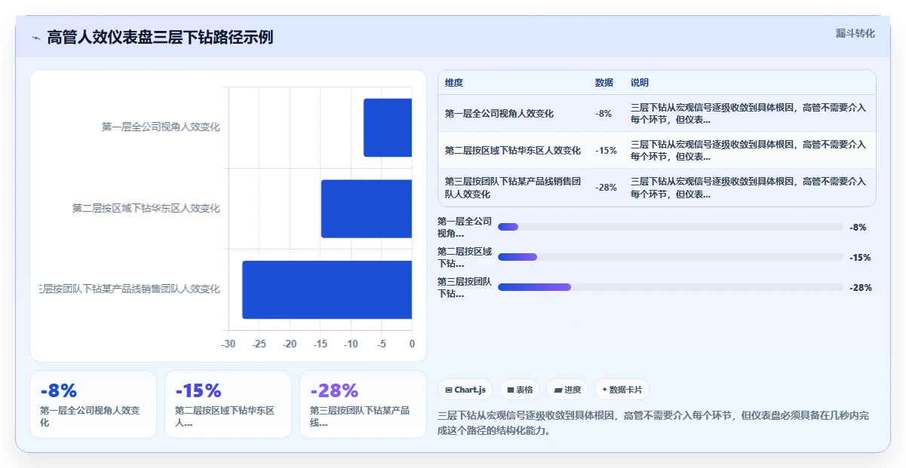Image resolution: width=906 pixels, height=468 pixels.
Task: Click the -20 x-axis tick label
Action: coord(290,344)
